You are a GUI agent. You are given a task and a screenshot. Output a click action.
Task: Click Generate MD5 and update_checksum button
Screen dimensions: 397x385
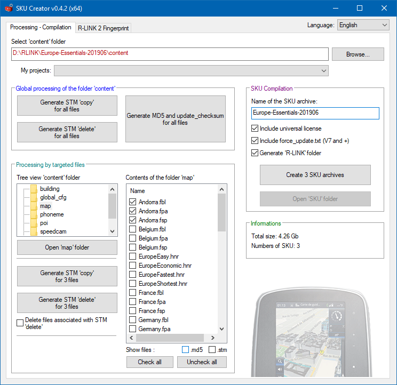pyautogui.click(x=175, y=119)
